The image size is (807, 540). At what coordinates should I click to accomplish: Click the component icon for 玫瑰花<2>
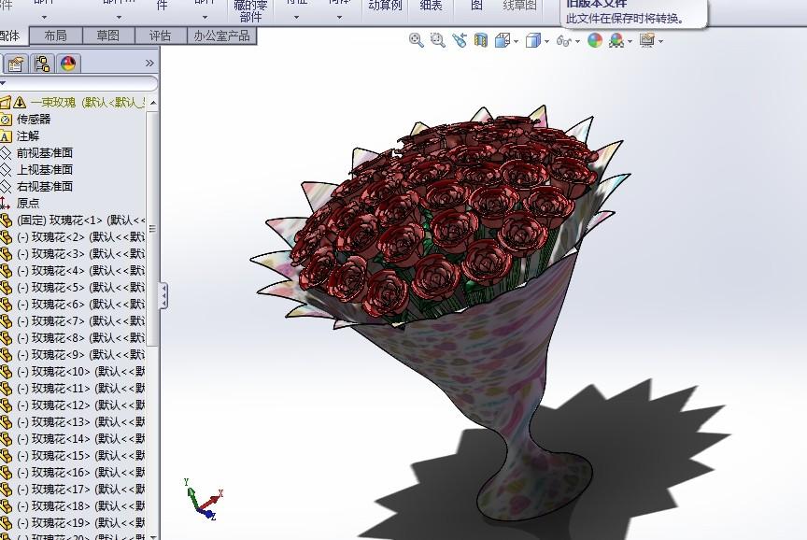coord(6,237)
